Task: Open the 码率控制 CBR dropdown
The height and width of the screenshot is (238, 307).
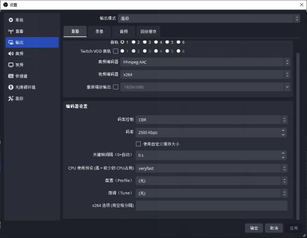Action: (212, 120)
